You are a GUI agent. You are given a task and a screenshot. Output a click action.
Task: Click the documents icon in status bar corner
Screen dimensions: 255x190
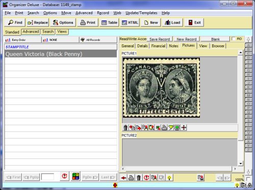point(244,185)
